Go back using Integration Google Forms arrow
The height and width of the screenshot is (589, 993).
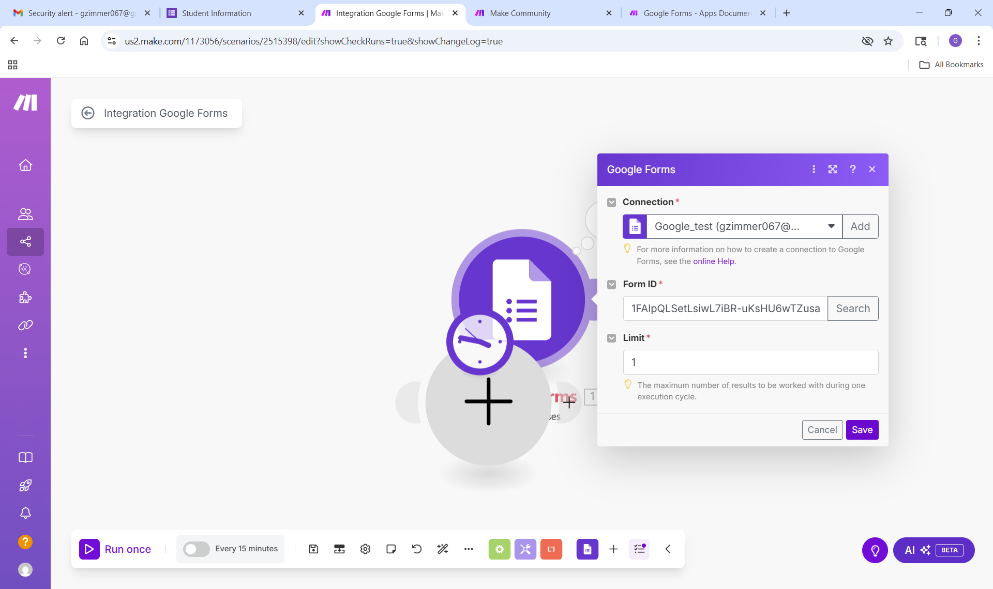[x=88, y=113]
